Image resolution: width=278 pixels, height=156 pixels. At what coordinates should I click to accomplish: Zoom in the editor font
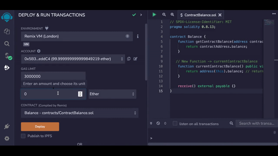point(172,15)
